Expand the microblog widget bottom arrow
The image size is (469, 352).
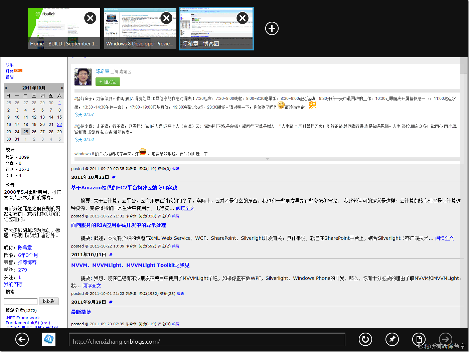click(267, 159)
